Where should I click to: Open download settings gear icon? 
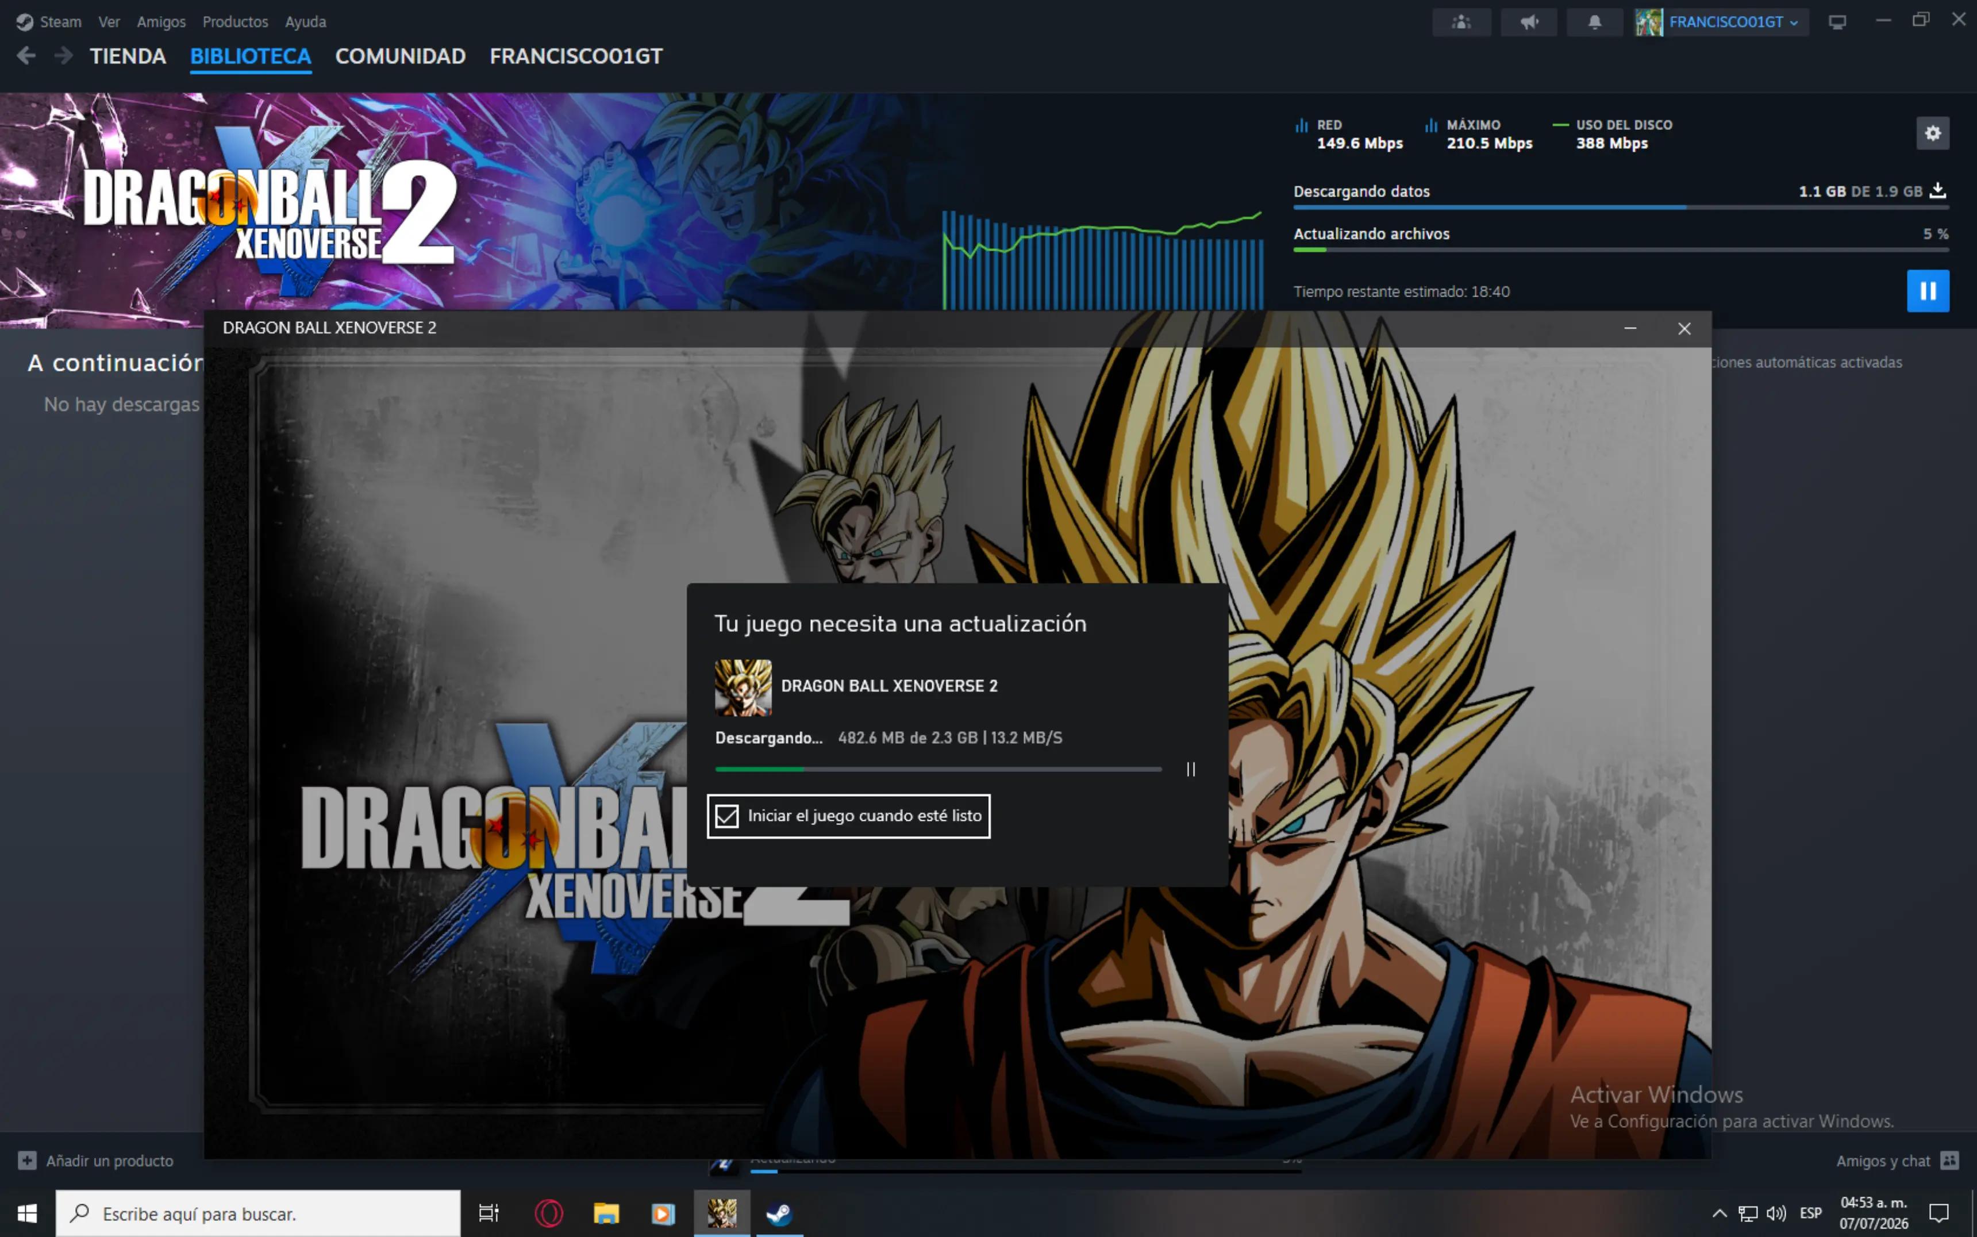1932,133
